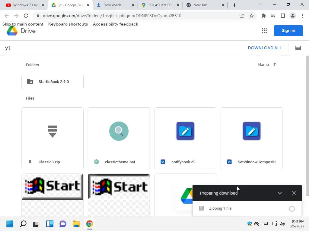Open volume control in system tray
The width and height of the screenshot is (309, 231).
click(x=282, y=224)
